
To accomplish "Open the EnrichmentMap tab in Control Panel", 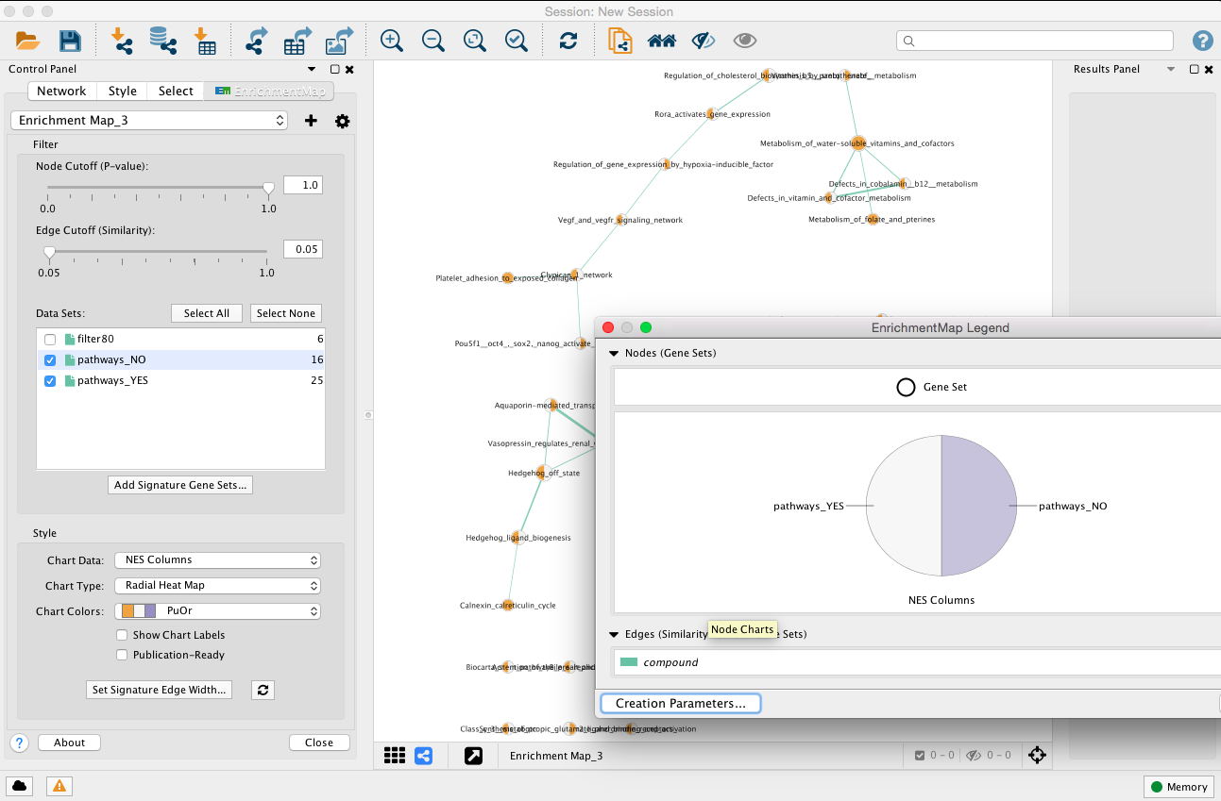I will 268,91.
